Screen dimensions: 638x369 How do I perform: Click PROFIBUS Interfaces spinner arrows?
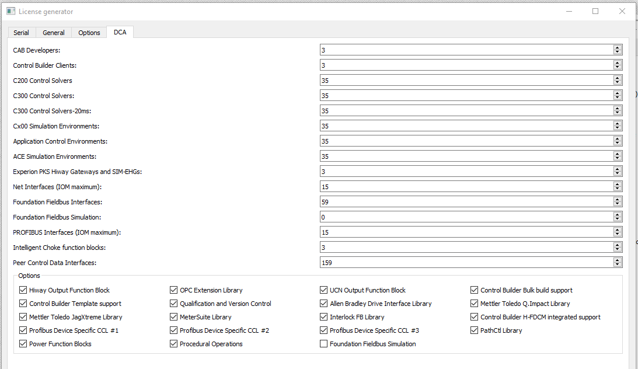(x=617, y=232)
